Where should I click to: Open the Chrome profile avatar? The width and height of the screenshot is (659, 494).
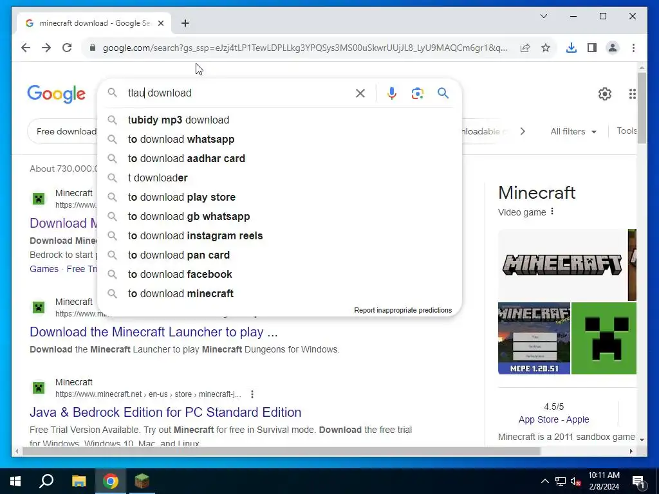pyautogui.click(x=613, y=48)
